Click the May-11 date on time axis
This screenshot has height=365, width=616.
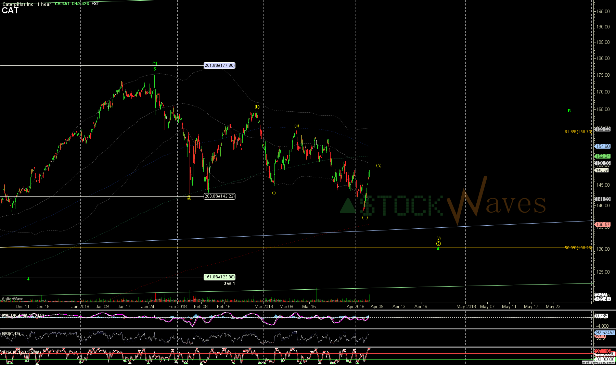509,307
